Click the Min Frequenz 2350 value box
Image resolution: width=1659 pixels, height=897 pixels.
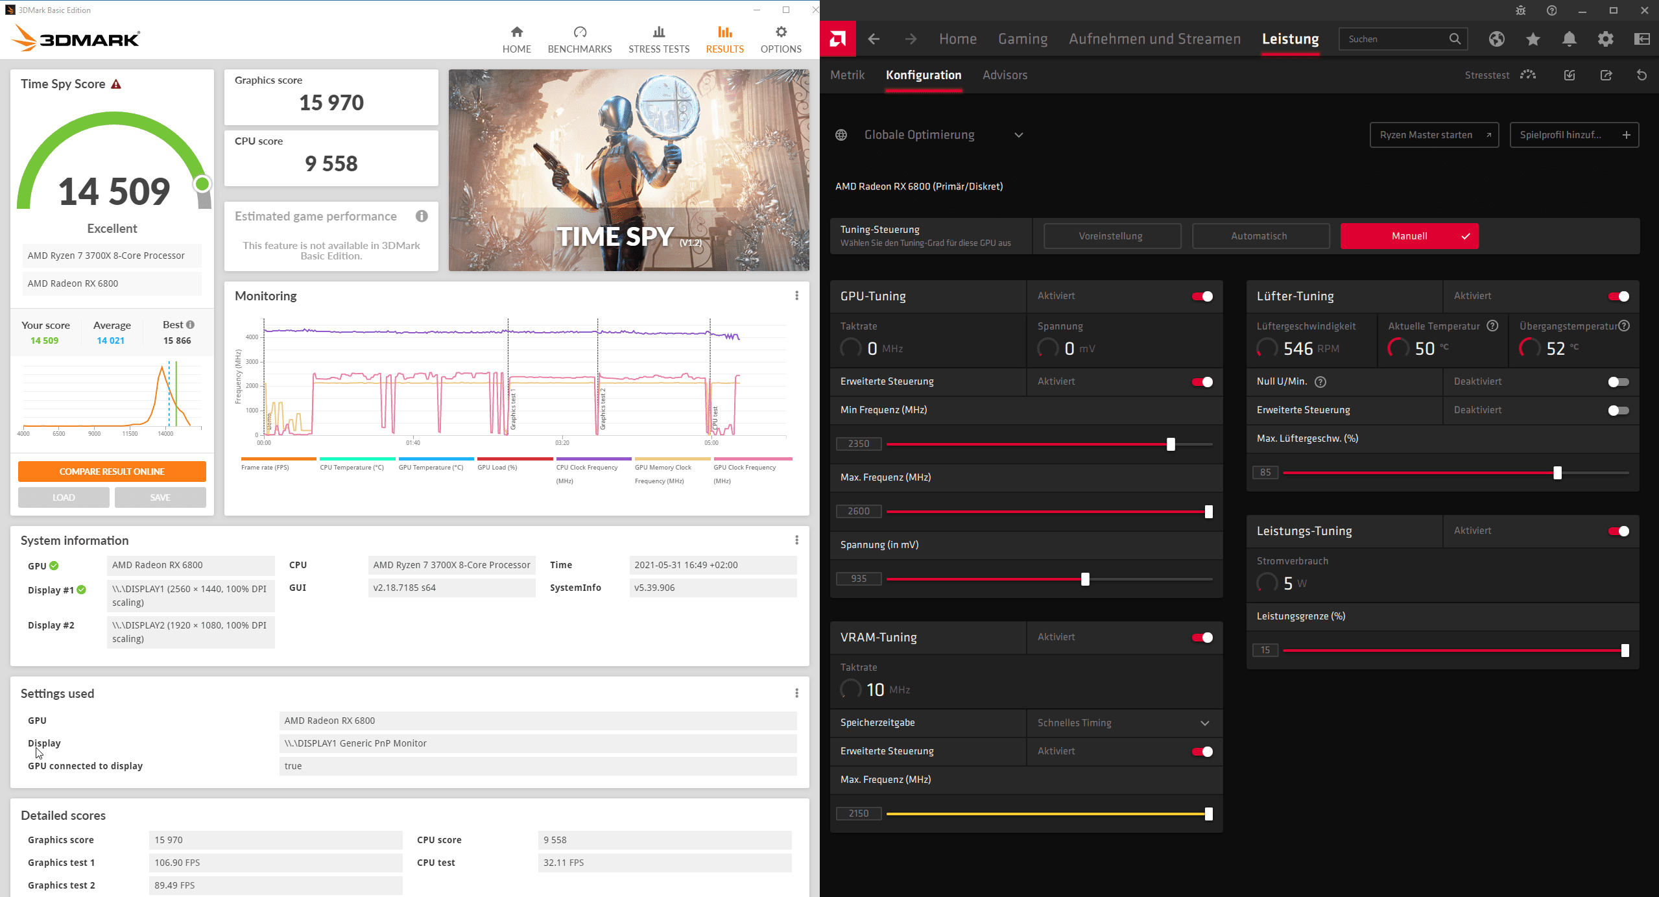858,444
